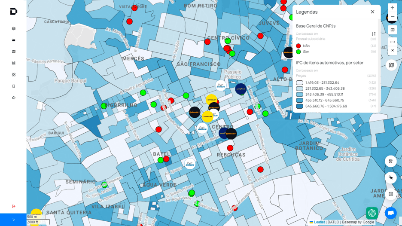Select the red marker left of Centro Cívico
This screenshot has width=402, height=226.
[207, 42]
